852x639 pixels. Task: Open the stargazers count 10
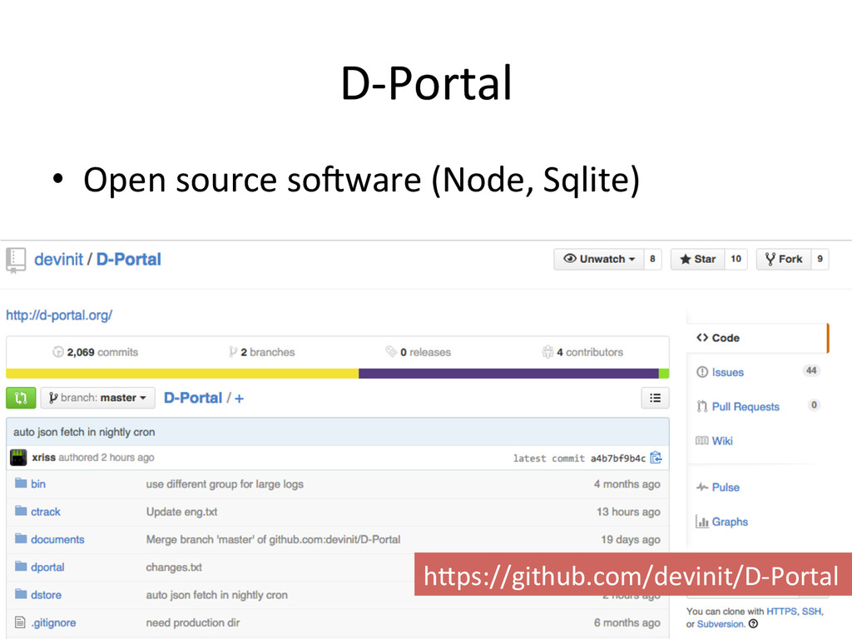736,260
